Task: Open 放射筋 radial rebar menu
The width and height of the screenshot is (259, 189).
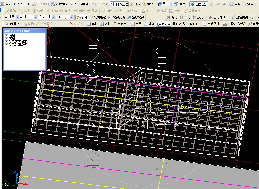Action: pos(195,24)
